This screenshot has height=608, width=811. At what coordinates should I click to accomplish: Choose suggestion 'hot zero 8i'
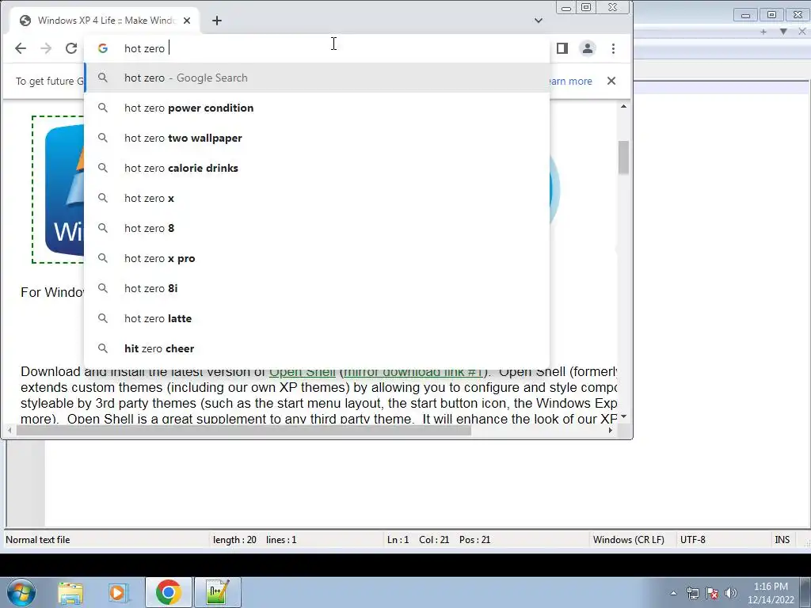click(x=317, y=288)
